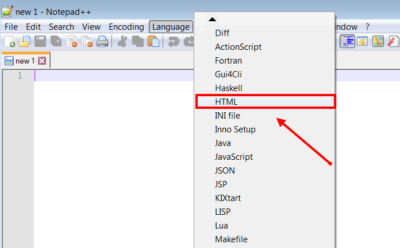Click the Undo arrow icon
Screen dimensions: 400x248
pos(174,41)
